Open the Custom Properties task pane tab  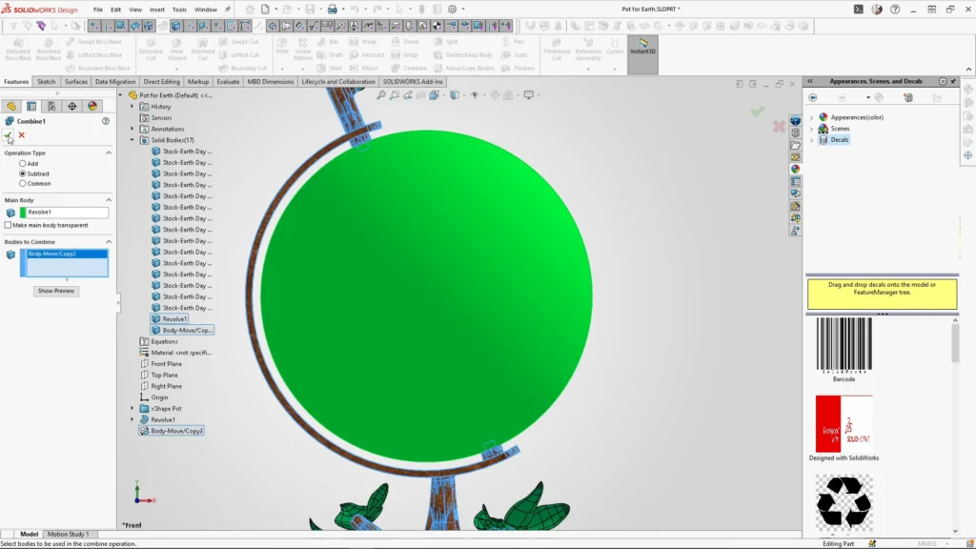coord(796,182)
